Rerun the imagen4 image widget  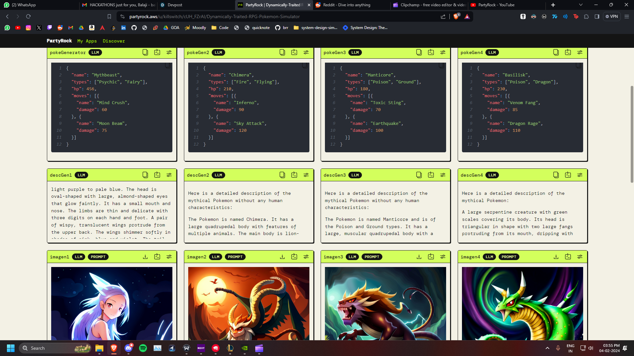pyautogui.click(x=568, y=257)
